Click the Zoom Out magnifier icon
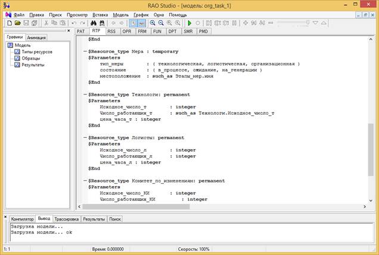Viewport: 379px width, 255px height. click(x=161, y=23)
